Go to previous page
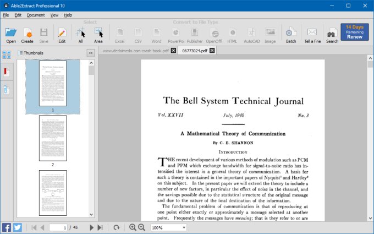The height and width of the screenshot is (234, 374). [42, 227]
